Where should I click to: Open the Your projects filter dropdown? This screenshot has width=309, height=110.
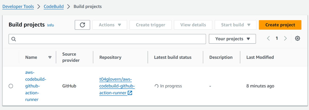pos(232,39)
